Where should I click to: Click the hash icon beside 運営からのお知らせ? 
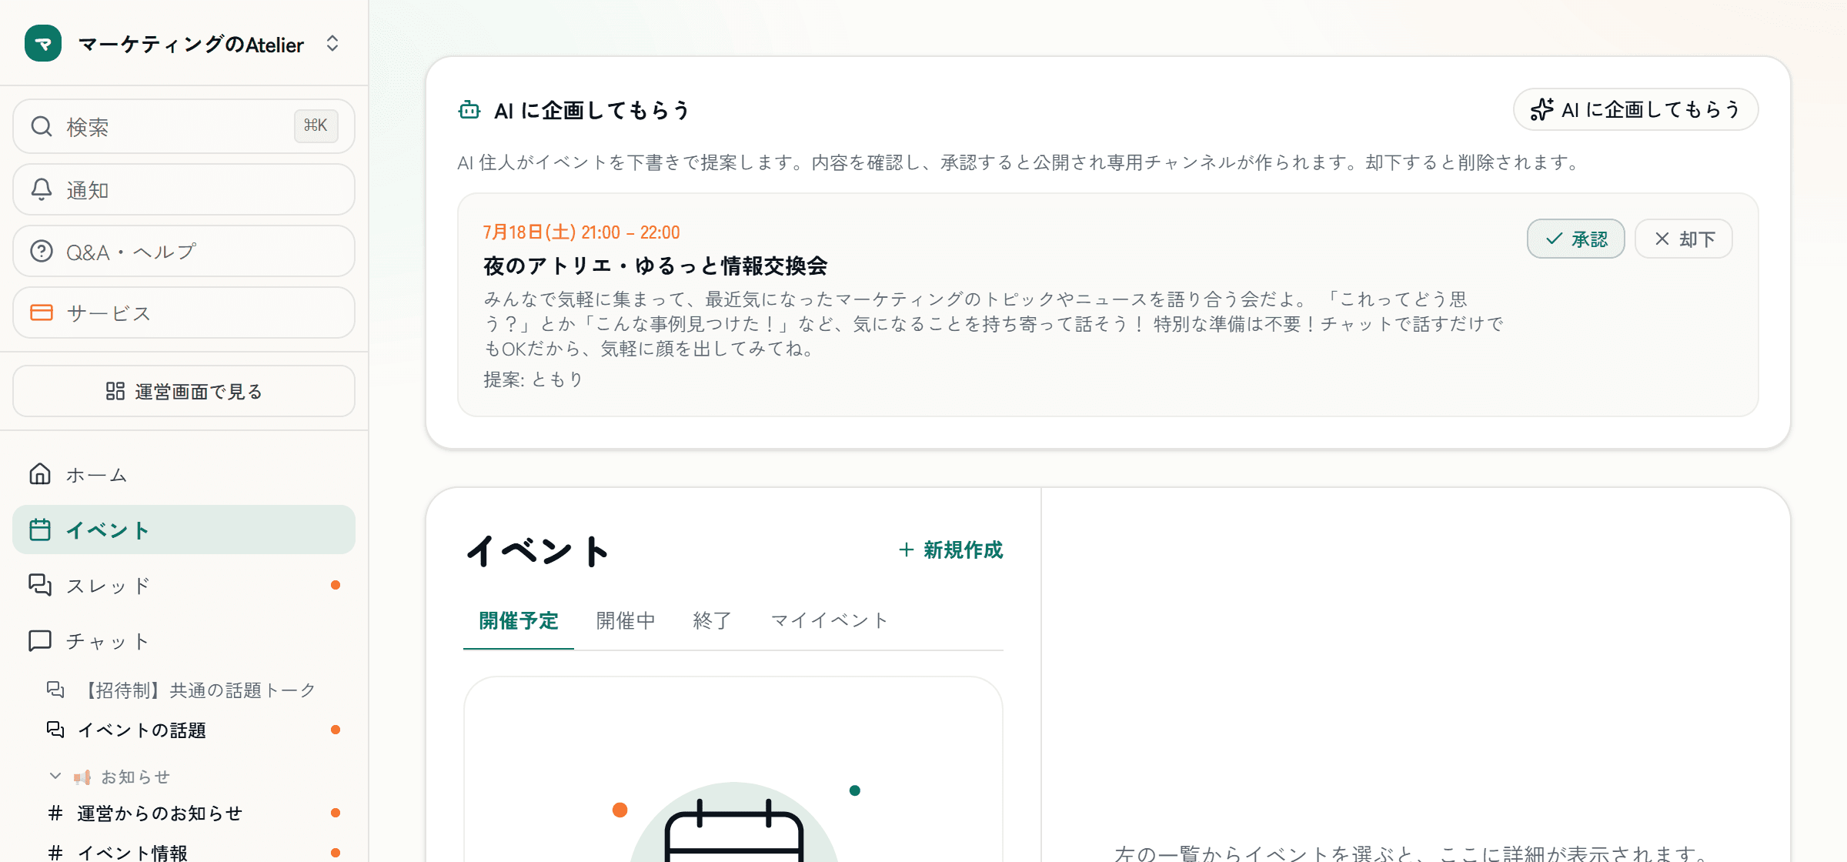[x=55, y=813]
